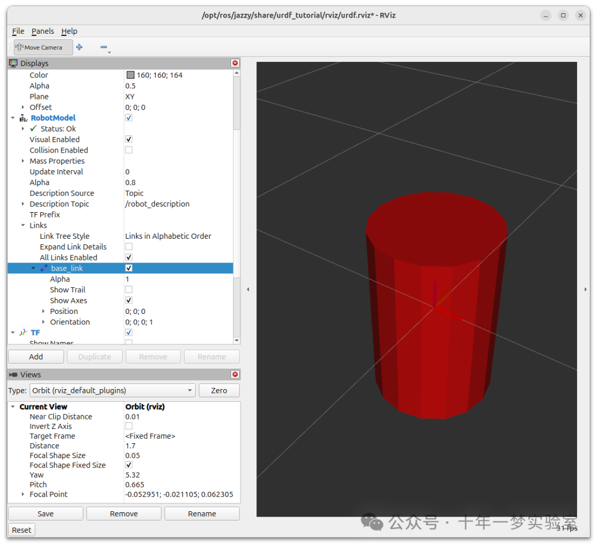Toggle All Links Enabled checkbox

coord(129,258)
